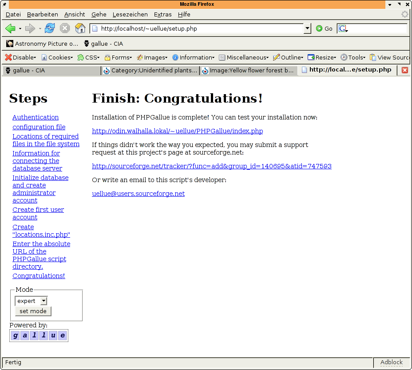Image resolution: width=412 pixels, height=370 pixels.
Task: Expand the Back button history dropdown arrow
Action: point(20,29)
